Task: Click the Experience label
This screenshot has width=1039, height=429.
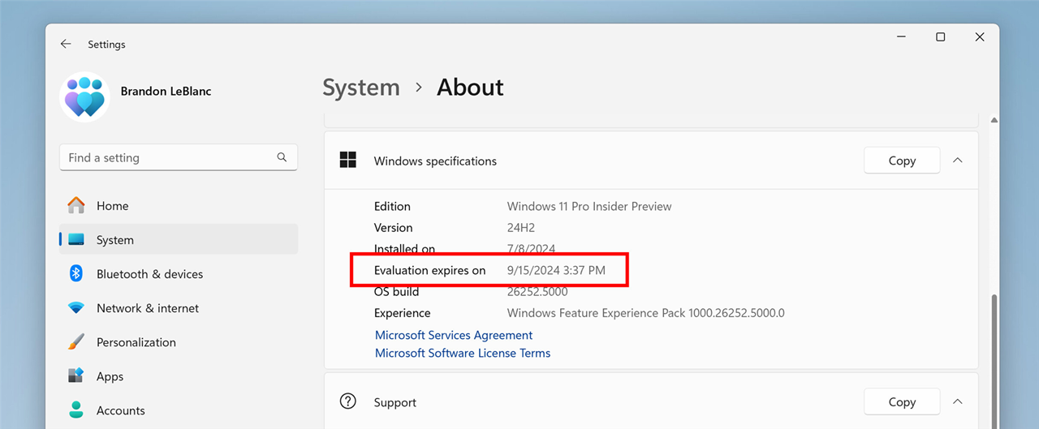Action: [403, 313]
